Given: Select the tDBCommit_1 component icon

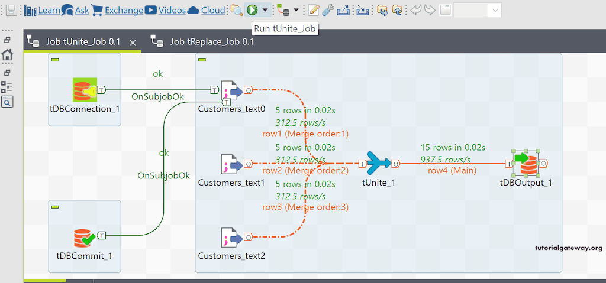Looking at the screenshot, I should [x=84, y=237].
